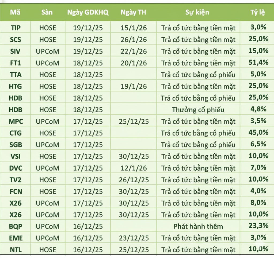
Task: Select the 6,5% ratio for SGB
Action: [258, 144]
